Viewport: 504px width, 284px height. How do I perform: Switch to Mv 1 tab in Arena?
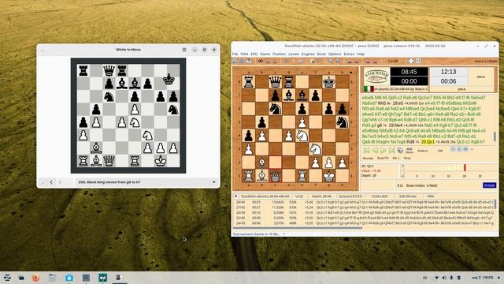396,158
